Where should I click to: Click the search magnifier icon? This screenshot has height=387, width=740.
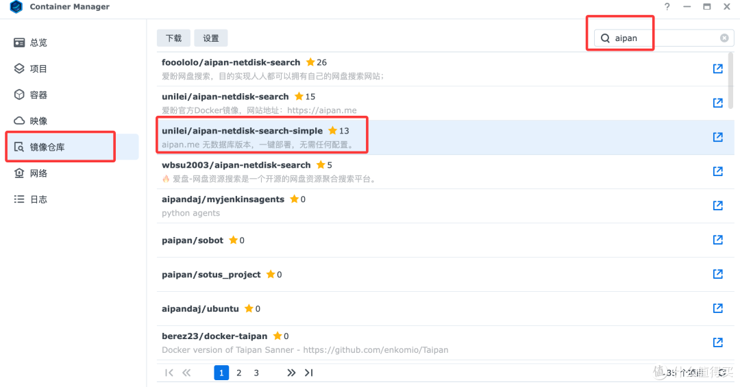point(605,38)
